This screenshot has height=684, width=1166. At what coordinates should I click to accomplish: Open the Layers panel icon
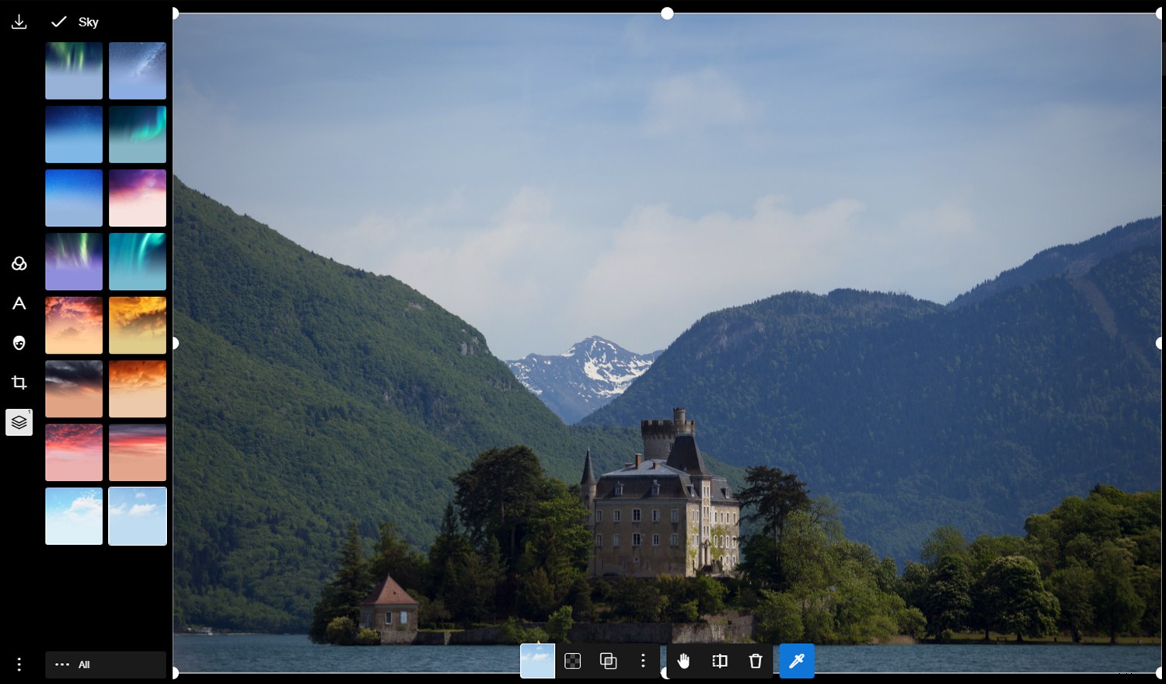coord(19,422)
